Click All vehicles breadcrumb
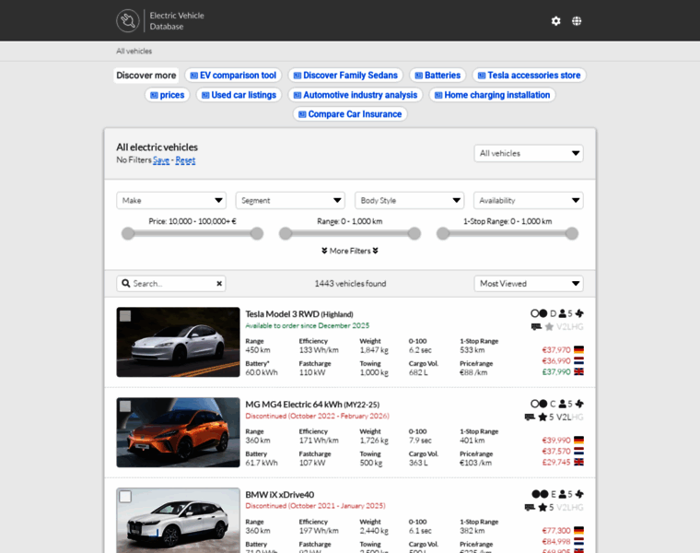The height and width of the screenshot is (553, 700). coord(134,51)
